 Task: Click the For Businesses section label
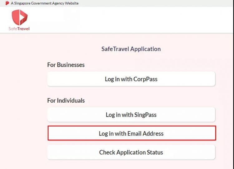pyautogui.click(x=66, y=65)
